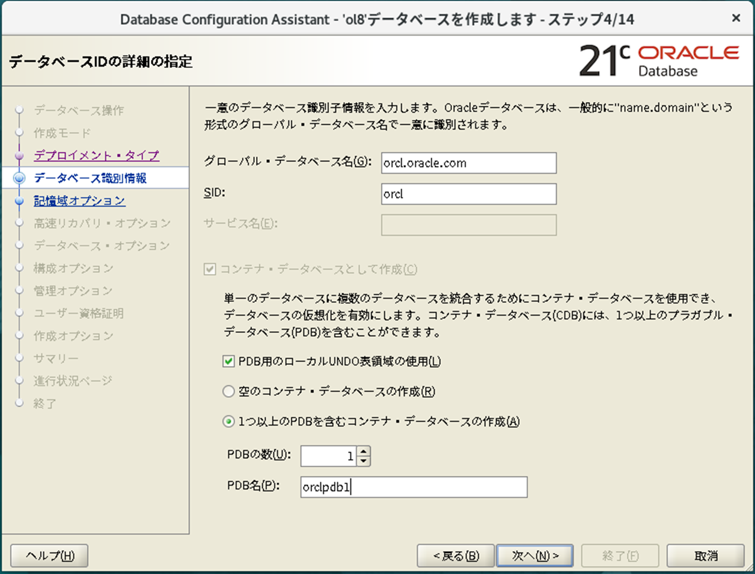The image size is (755, 574).
Task: Click the ユーザー資格証明 step label
Action: click(79, 313)
